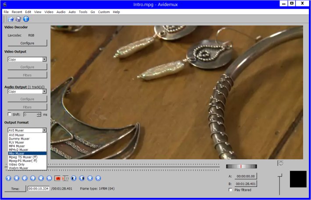
Task: Go to the last frame of the video
Action: tap(98, 178)
